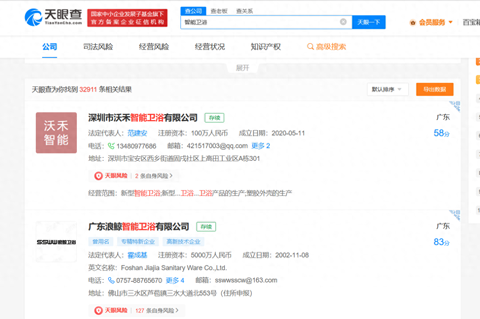
Task: Open legal representative 霍成基
Action: (x=137, y=255)
